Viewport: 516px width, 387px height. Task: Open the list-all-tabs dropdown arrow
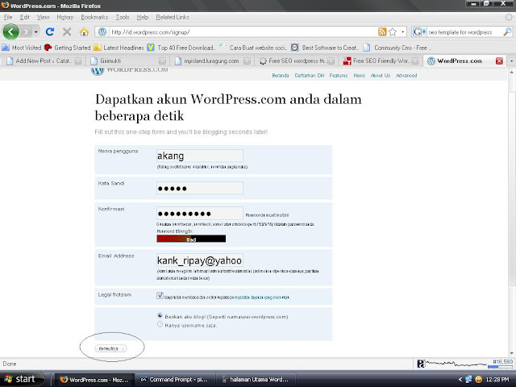pyautogui.click(x=511, y=61)
